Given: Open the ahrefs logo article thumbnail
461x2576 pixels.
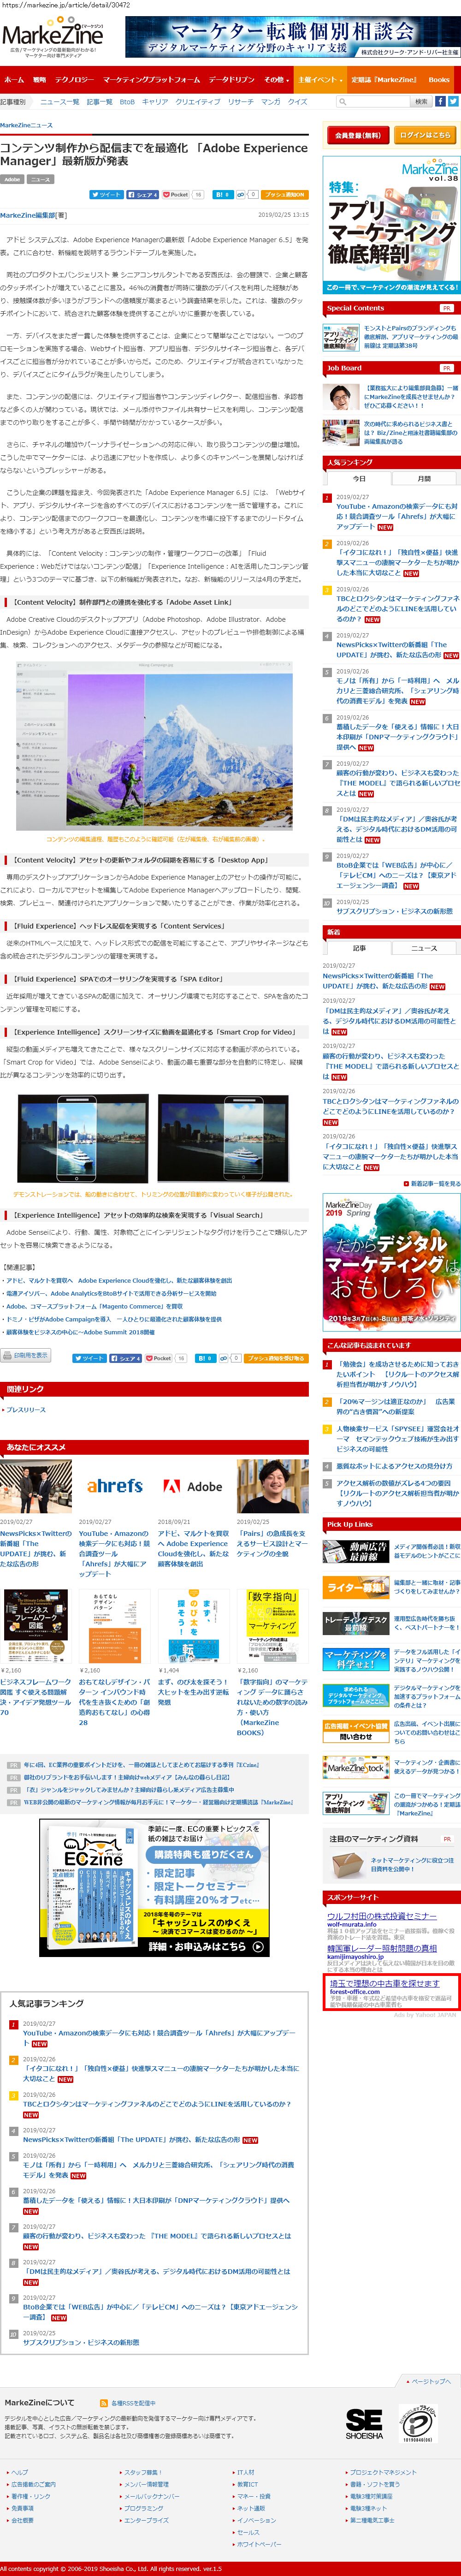Looking at the screenshot, I should [x=115, y=1487].
